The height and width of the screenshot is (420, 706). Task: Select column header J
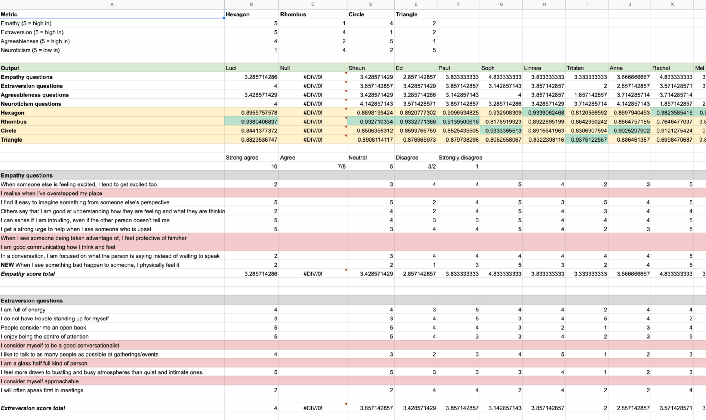click(629, 4)
